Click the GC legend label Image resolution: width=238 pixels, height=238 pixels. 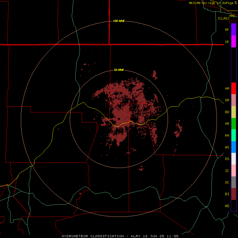point(227,182)
